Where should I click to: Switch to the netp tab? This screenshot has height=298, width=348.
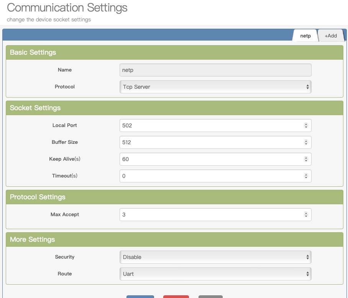[305, 36]
